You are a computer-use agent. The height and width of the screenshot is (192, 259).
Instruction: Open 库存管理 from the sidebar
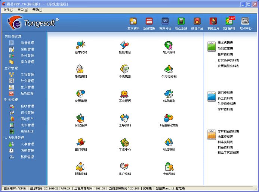tap(27, 62)
